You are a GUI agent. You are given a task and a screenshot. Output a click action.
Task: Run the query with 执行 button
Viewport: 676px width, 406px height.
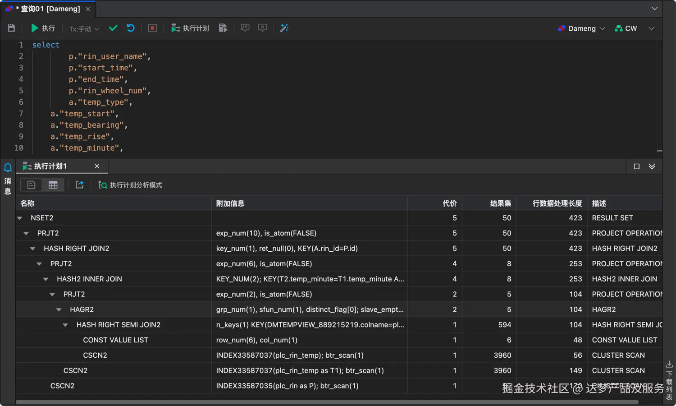[43, 28]
